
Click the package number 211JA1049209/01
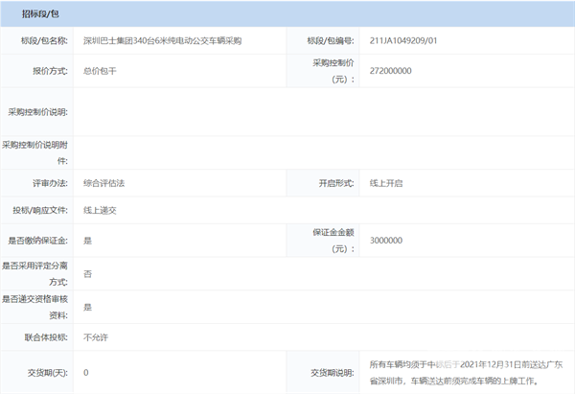pos(408,41)
